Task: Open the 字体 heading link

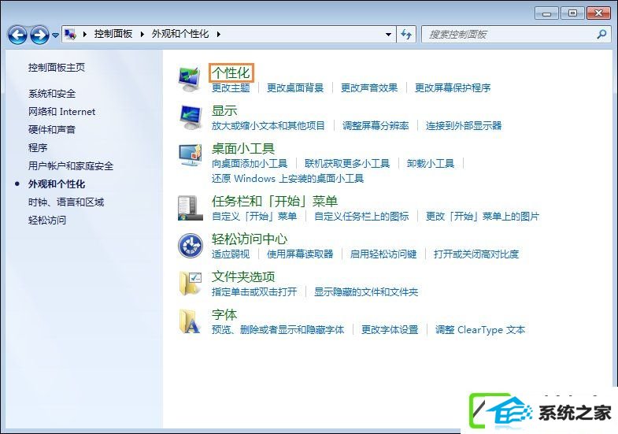Action: (x=224, y=315)
